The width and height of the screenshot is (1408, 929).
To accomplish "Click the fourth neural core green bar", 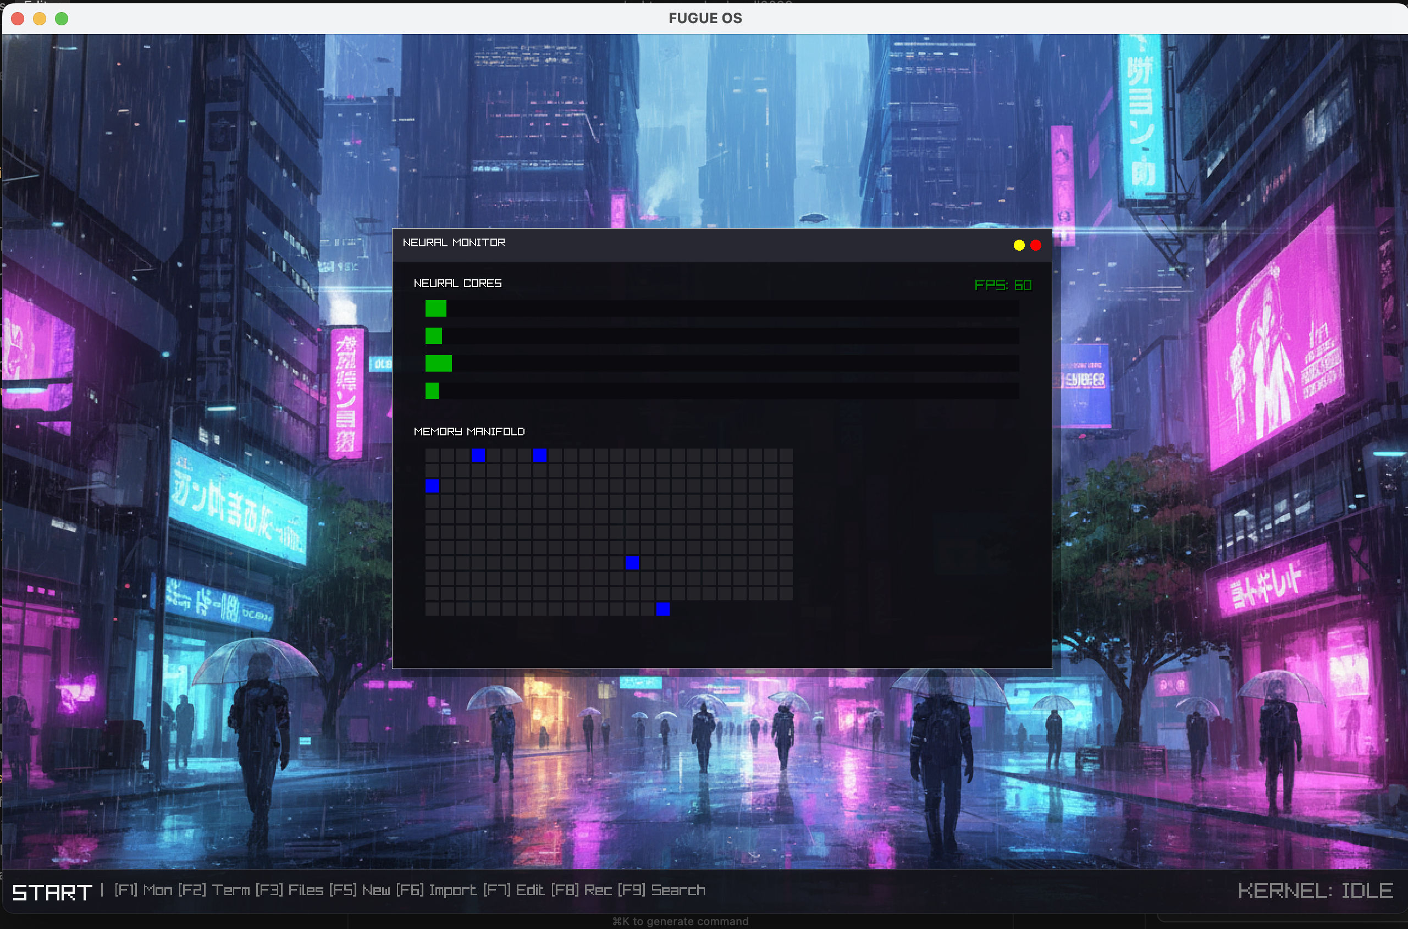I will [x=432, y=391].
